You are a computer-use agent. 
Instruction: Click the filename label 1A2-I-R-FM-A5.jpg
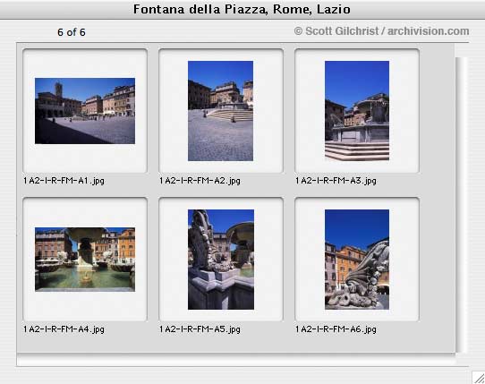(200, 329)
